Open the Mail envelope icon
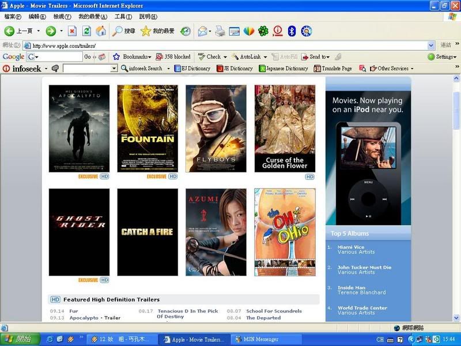The width and height of the screenshot is (461, 346). point(202,31)
